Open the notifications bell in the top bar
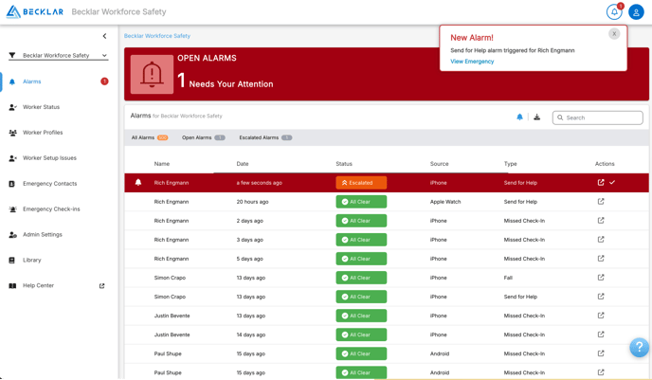652x380 pixels. coord(614,11)
